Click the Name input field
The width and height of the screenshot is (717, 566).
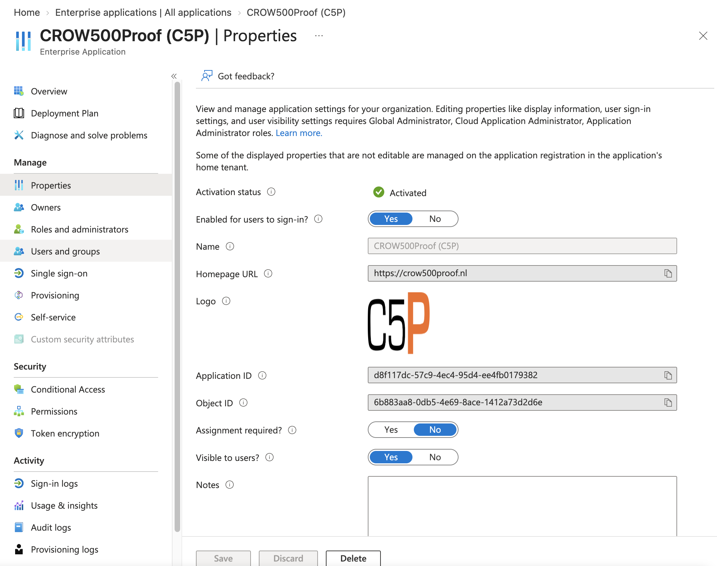pyautogui.click(x=522, y=246)
